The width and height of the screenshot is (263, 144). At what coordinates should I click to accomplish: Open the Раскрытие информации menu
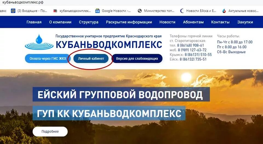pos(129,22)
